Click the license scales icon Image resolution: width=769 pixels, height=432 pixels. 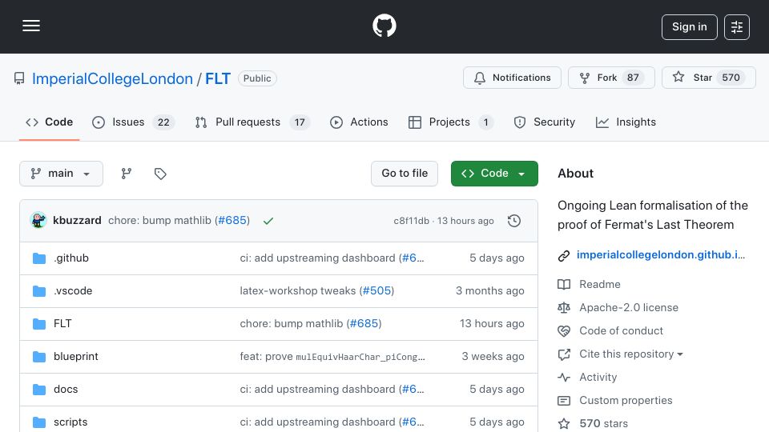tap(564, 307)
